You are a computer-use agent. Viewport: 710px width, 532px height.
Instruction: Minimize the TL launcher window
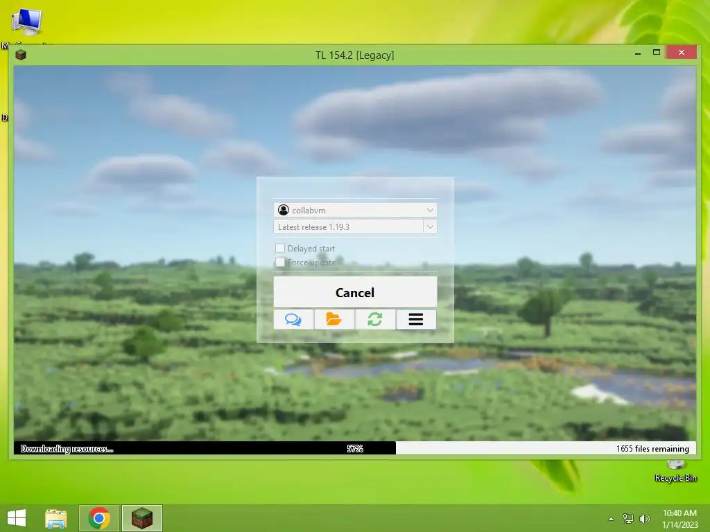pyautogui.click(x=638, y=53)
